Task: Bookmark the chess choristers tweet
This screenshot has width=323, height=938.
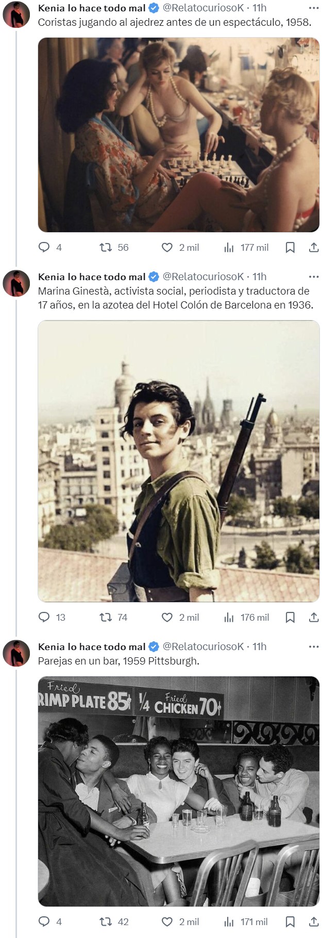Action: click(x=290, y=248)
